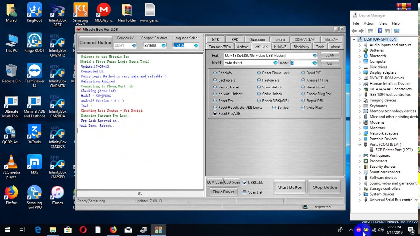Viewport: 420px width, 236px height.
Task: Click the Connect Button
Action: coord(95,43)
